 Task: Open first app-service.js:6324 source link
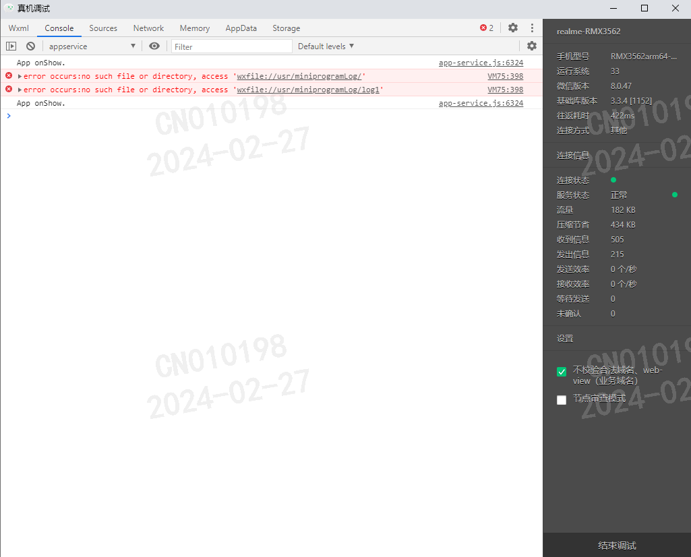pyautogui.click(x=481, y=63)
